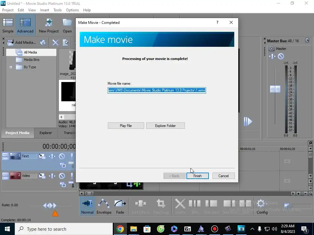Click the Movie file name field
314x235 pixels.
point(157,90)
